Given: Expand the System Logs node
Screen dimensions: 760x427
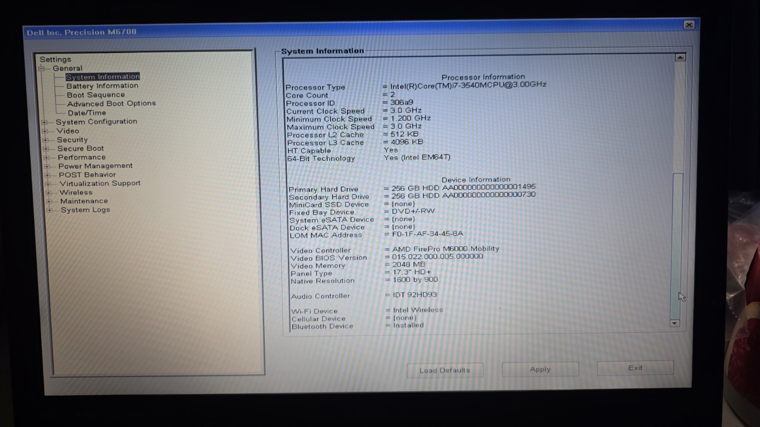Looking at the screenshot, I should click(x=49, y=210).
